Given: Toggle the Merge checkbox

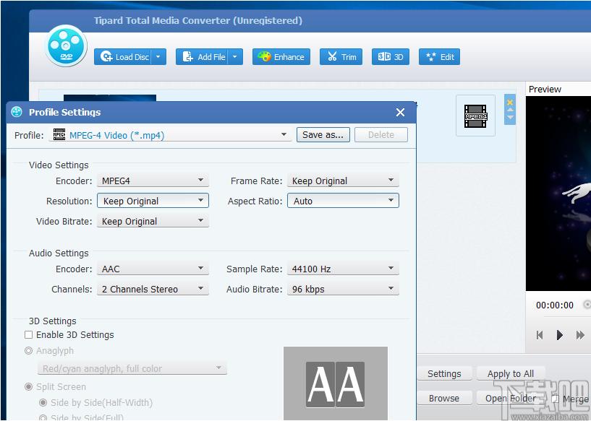Looking at the screenshot, I should pos(555,399).
